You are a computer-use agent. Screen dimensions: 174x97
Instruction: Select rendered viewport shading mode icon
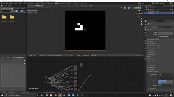click(141, 8)
